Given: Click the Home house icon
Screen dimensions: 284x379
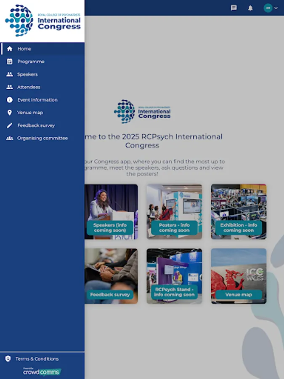Looking at the screenshot, I should 9,49.
